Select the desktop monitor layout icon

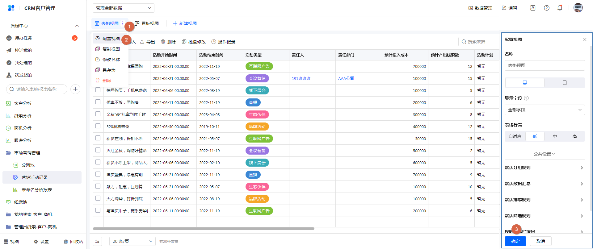525,83
